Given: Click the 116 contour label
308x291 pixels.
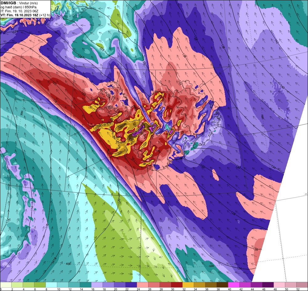Looking at the screenshot, I should click(47, 225).
